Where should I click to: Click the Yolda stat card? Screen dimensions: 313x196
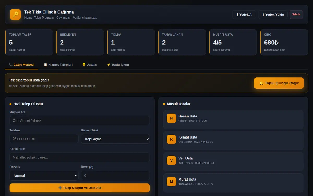pos(131,42)
